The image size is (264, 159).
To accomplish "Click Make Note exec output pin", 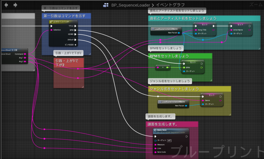I will 187,136.
